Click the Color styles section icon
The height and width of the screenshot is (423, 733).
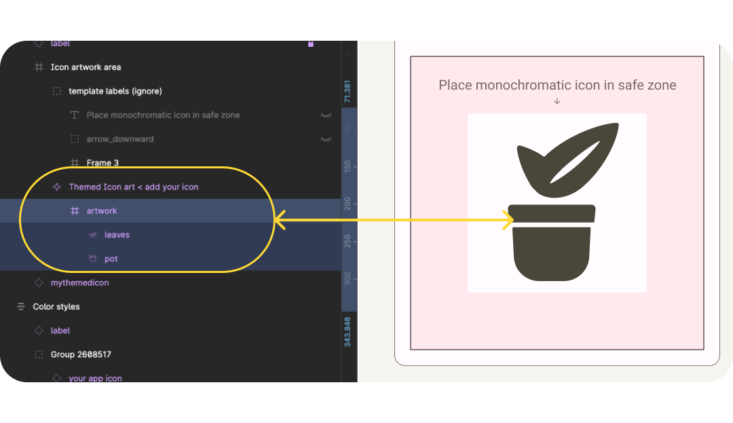[x=21, y=307]
